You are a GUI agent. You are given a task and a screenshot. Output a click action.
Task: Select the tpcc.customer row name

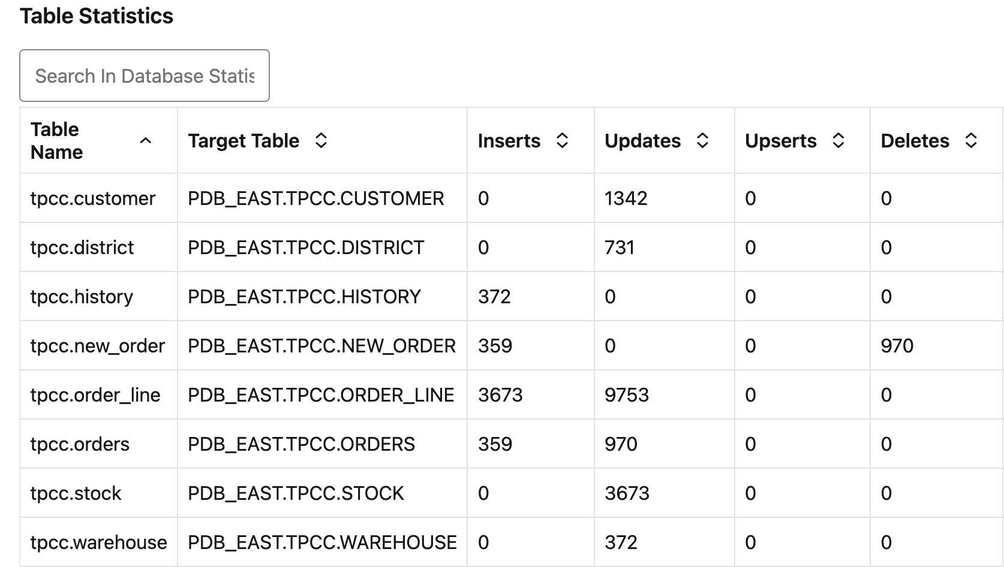[x=93, y=198]
